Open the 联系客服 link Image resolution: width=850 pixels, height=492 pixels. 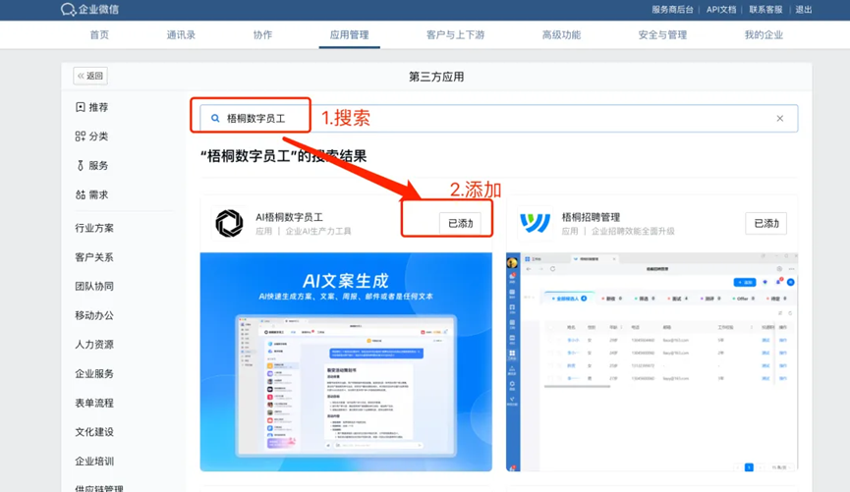click(765, 10)
